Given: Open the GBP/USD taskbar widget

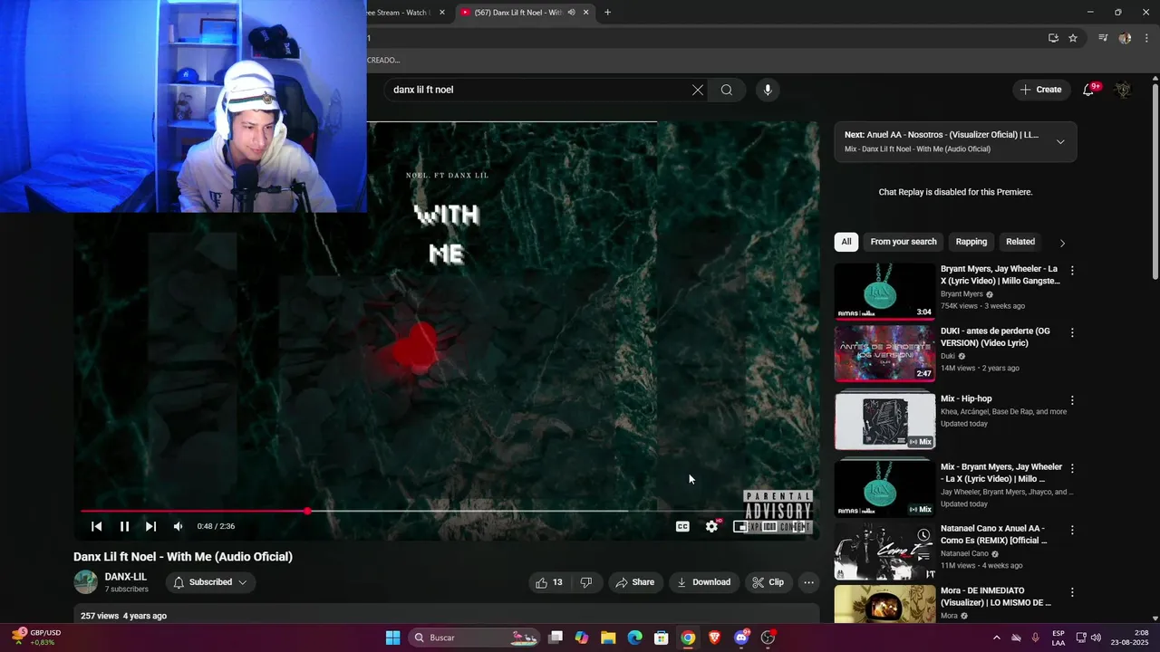Looking at the screenshot, I should [x=37, y=638].
